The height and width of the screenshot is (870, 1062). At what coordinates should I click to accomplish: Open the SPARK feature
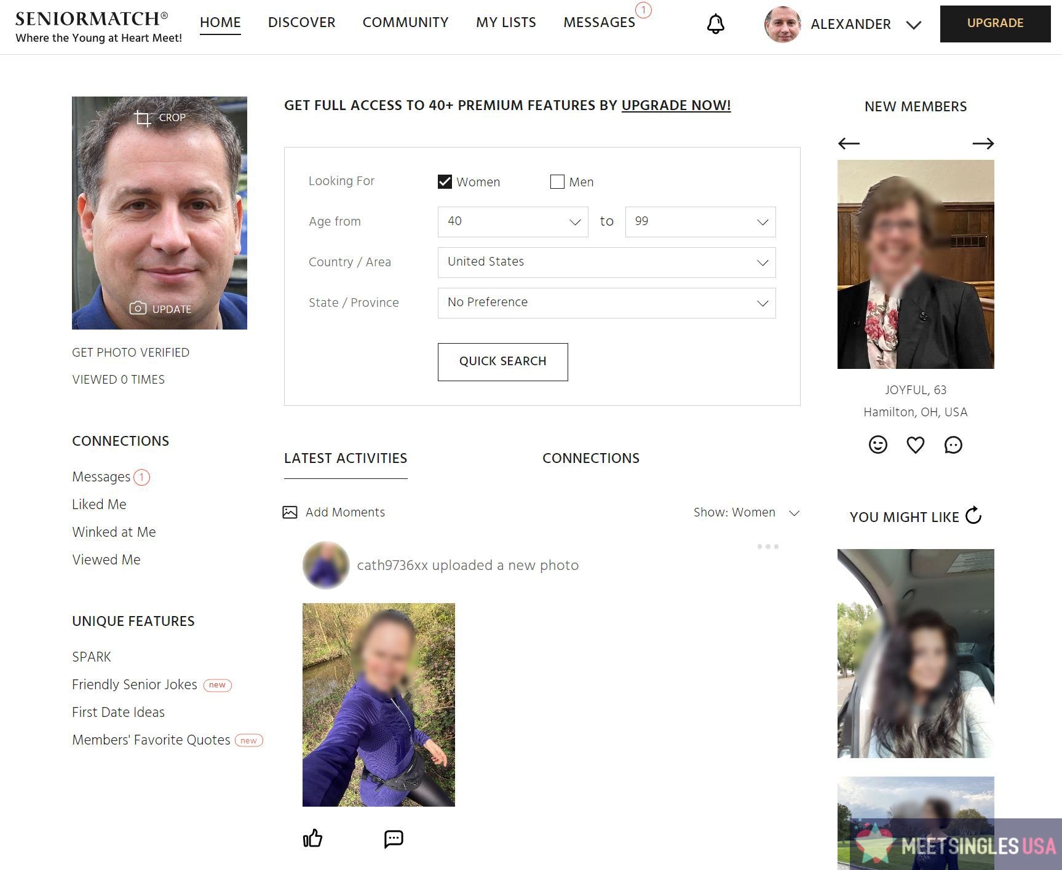(92, 657)
